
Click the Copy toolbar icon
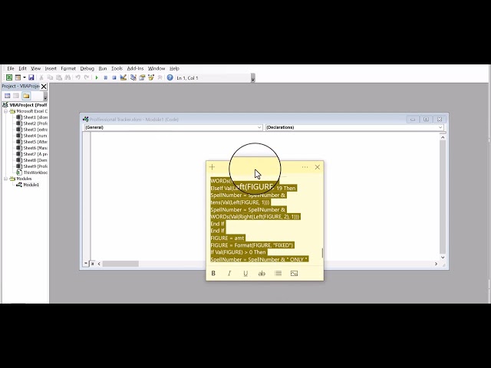[x=50, y=77]
